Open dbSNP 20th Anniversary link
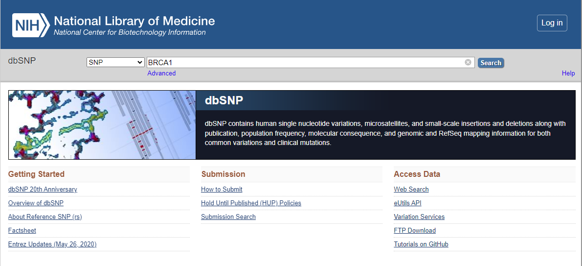The width and height of the screenshot is (582, 266). click(43, 190)
